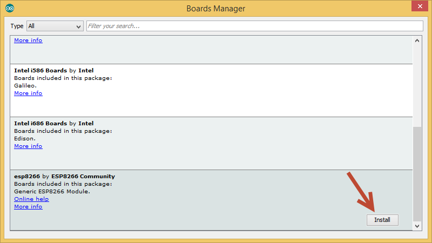The height and width of the screenshot is (243, 432).
Task: Click the Edison board name
Action: click(x=25, y=139)
